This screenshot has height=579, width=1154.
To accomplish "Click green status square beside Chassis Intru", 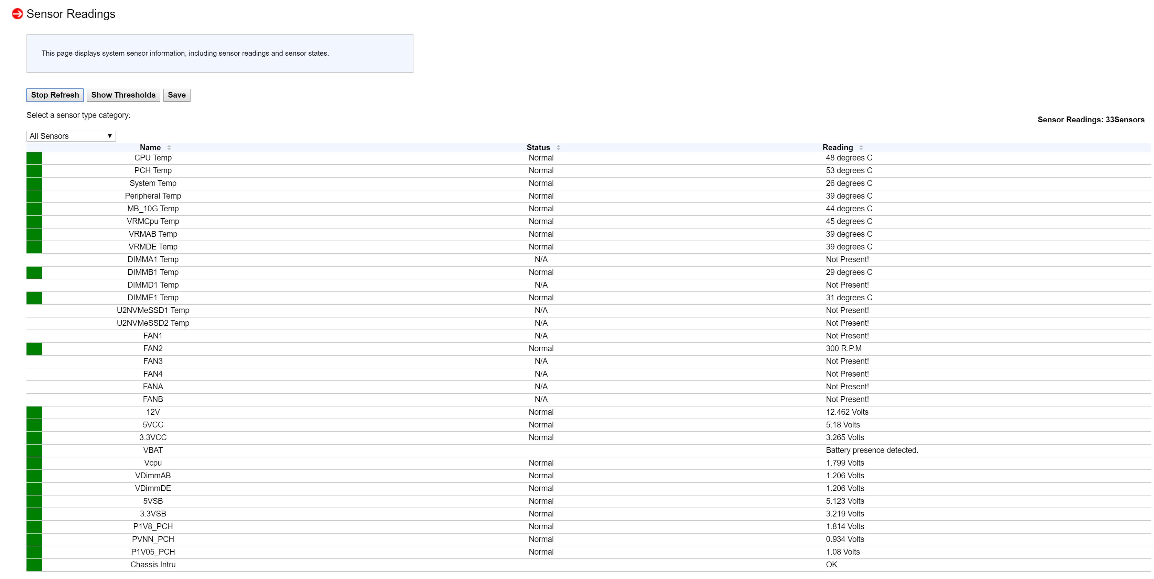I will coord(34,565).
